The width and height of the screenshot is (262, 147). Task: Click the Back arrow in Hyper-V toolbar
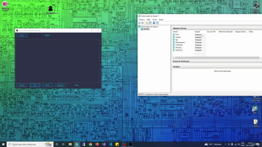tap(140, 23)
